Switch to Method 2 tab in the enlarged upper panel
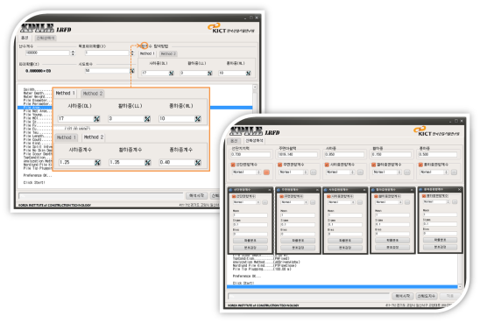480x323 pixels. pyautogui.click(x=93, y=94)
